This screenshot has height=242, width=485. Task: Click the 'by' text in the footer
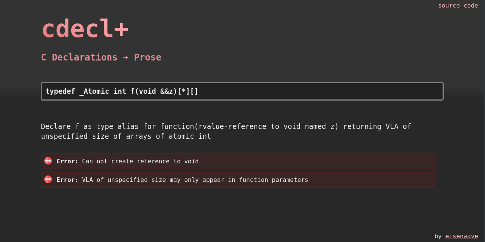[438, 236]
